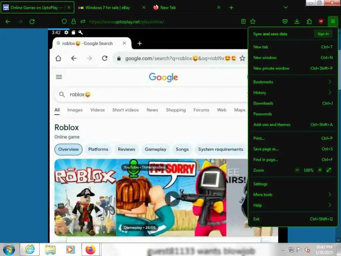
Task: Open Settings from Firefox menu
Action: pos(293,184)
